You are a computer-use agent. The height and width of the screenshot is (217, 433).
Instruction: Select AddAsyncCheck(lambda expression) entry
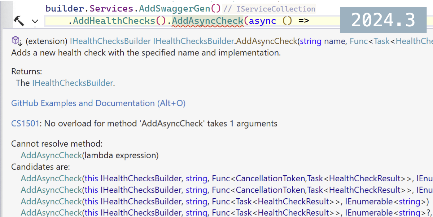tap(89, 155)
